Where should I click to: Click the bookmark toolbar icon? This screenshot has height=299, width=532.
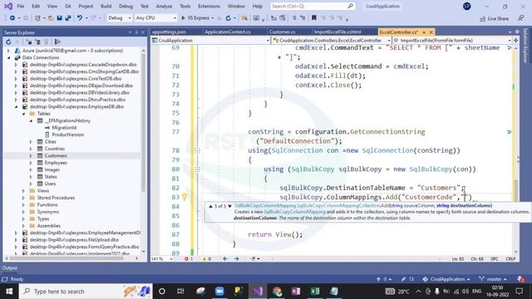click(314, 18)
